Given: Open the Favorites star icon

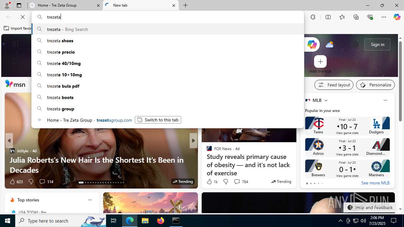Looking at the screenshot, I should [x=342, y=17].
